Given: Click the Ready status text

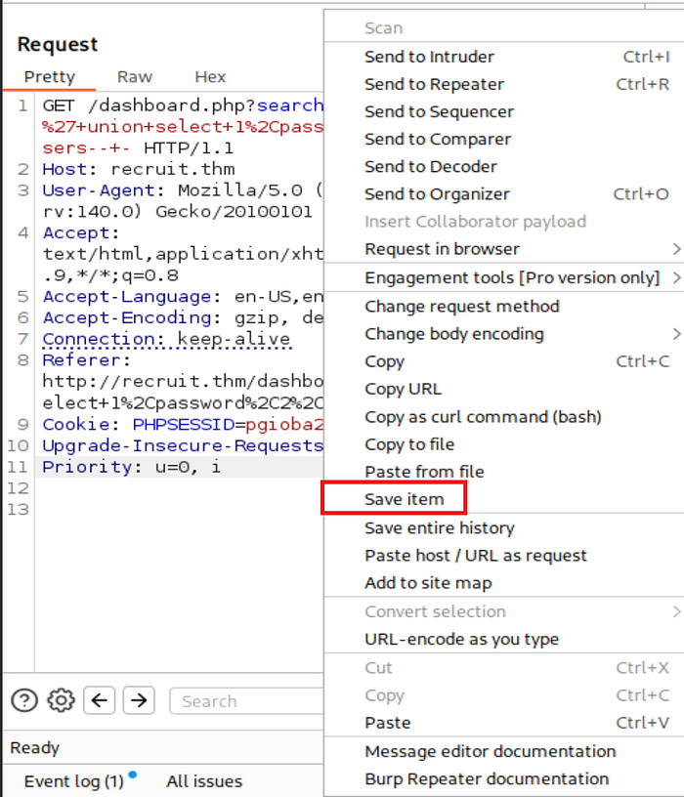Looking at the screenshot, I should point(34,747).
